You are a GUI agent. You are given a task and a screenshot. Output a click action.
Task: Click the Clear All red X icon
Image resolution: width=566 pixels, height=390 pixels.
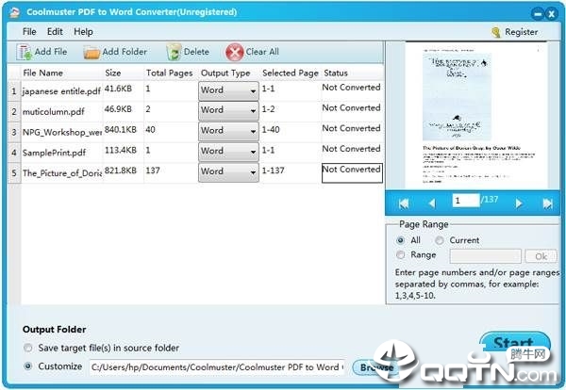[235, 52]
